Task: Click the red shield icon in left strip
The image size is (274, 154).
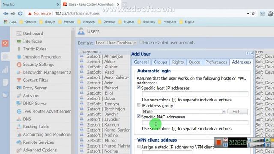Action: pos(5,43)
